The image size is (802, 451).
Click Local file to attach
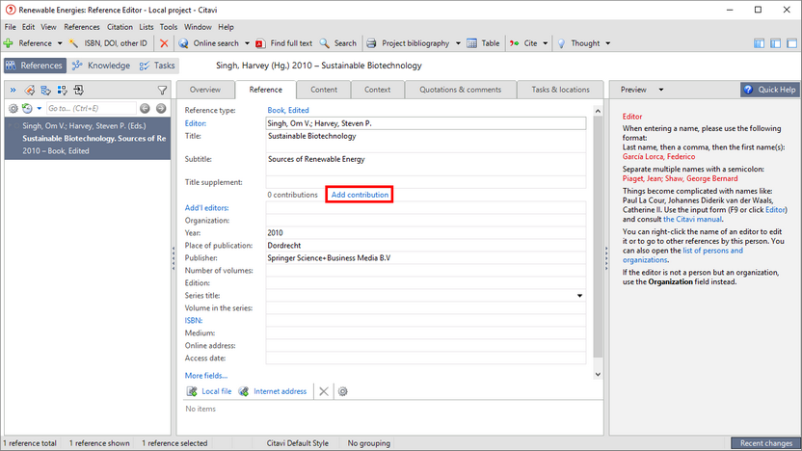pos(209,391)
